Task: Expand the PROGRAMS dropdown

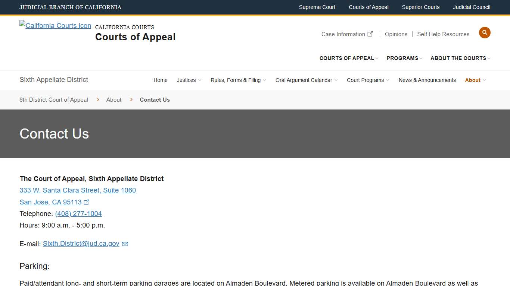Action: (403, 58)
